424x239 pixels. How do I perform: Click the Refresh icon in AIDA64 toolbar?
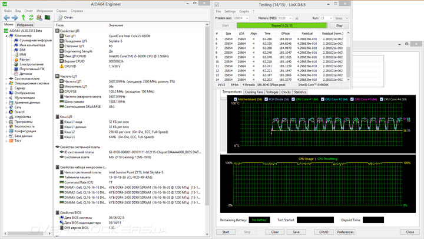point(31,18)
